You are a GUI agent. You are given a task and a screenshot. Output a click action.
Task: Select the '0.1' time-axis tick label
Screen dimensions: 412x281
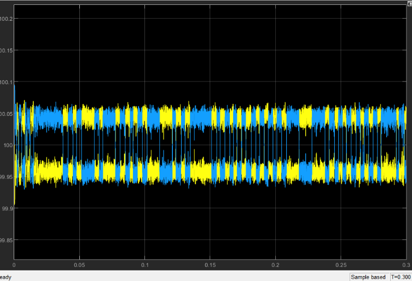pos(145,265)
